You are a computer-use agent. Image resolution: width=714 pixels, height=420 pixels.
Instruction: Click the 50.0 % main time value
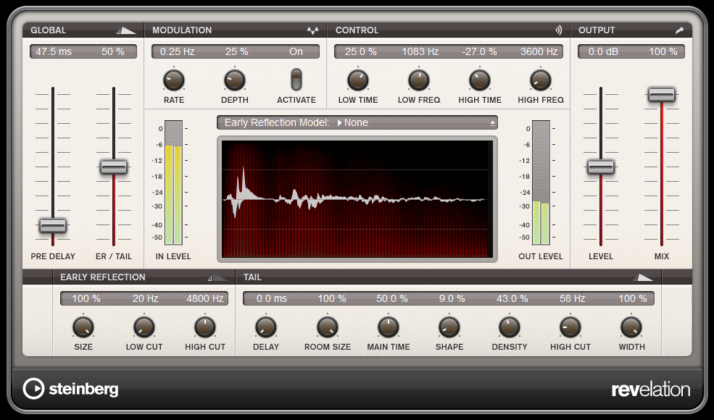click(x=391, y=299)
